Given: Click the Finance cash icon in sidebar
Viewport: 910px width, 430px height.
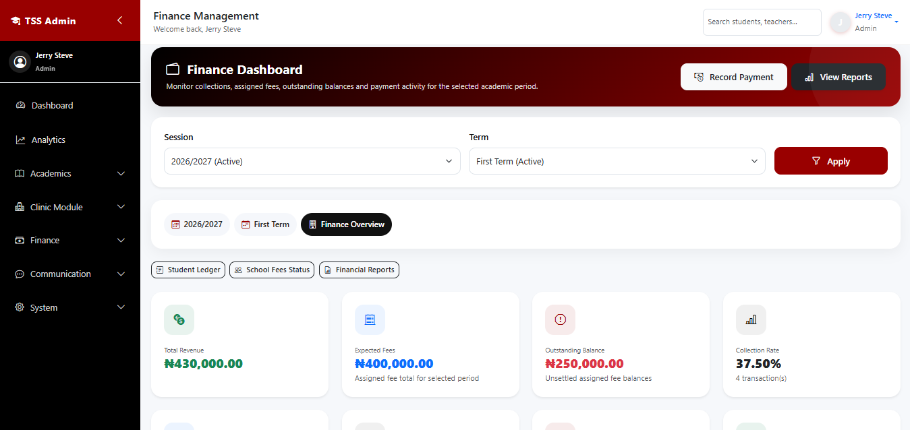Looking at the screenshot, I should coord(20,241).
